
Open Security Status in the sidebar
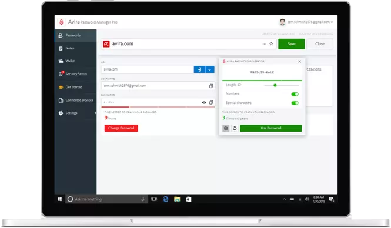coord(76,74)
